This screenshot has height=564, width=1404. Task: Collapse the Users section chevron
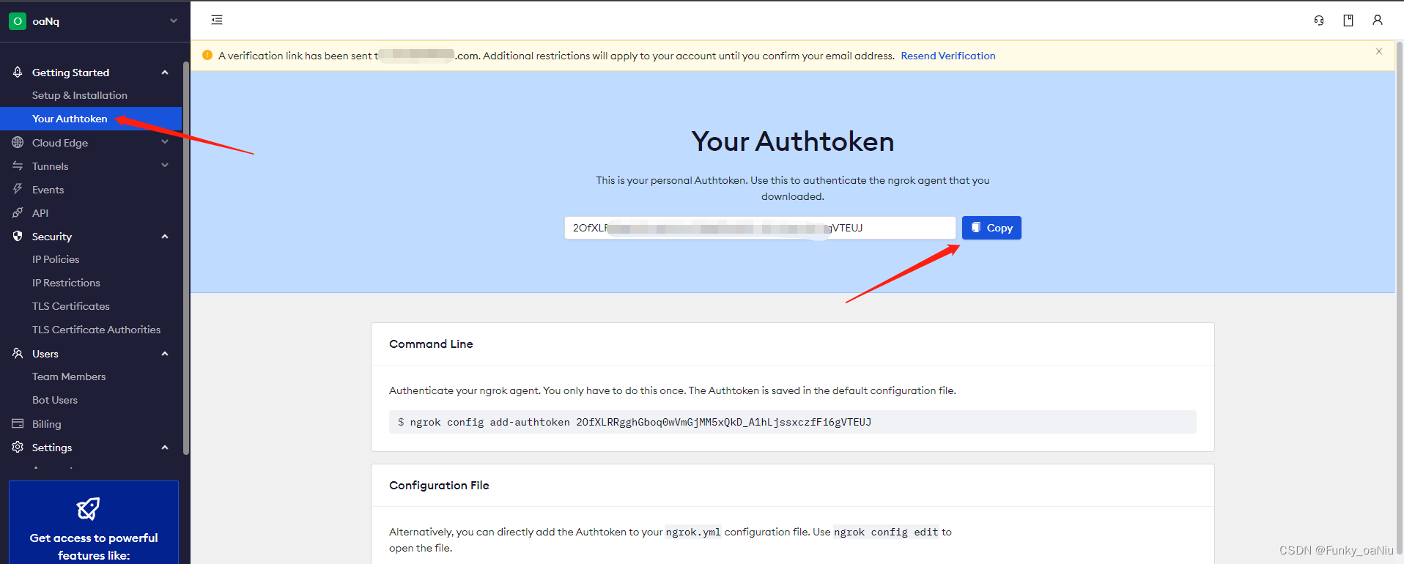click(x=165, y=354)
